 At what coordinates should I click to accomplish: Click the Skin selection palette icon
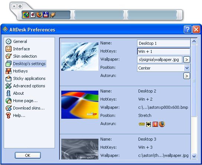(9, 56)
